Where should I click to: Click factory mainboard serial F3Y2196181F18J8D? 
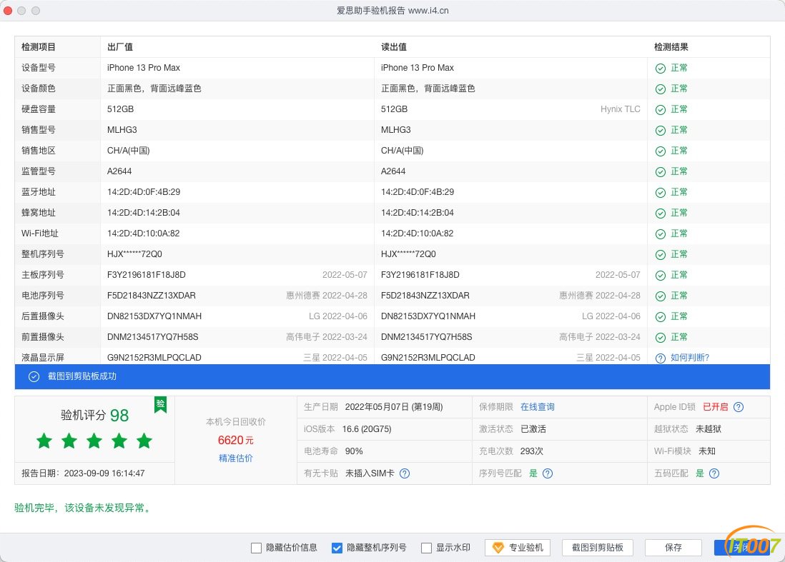pyautogui.click(x=146, y=275)
